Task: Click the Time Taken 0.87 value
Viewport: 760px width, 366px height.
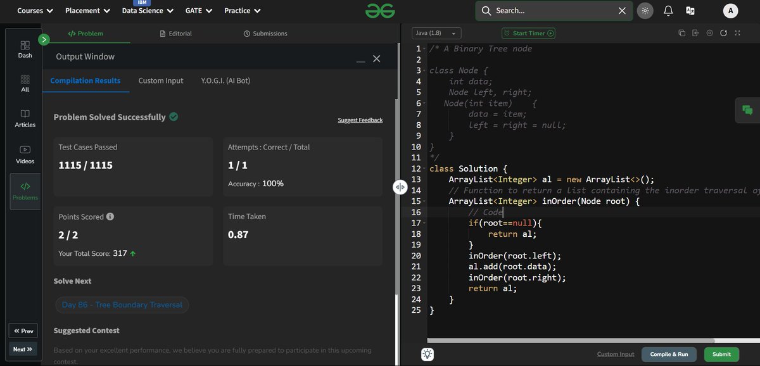Action: coord(238,235)
